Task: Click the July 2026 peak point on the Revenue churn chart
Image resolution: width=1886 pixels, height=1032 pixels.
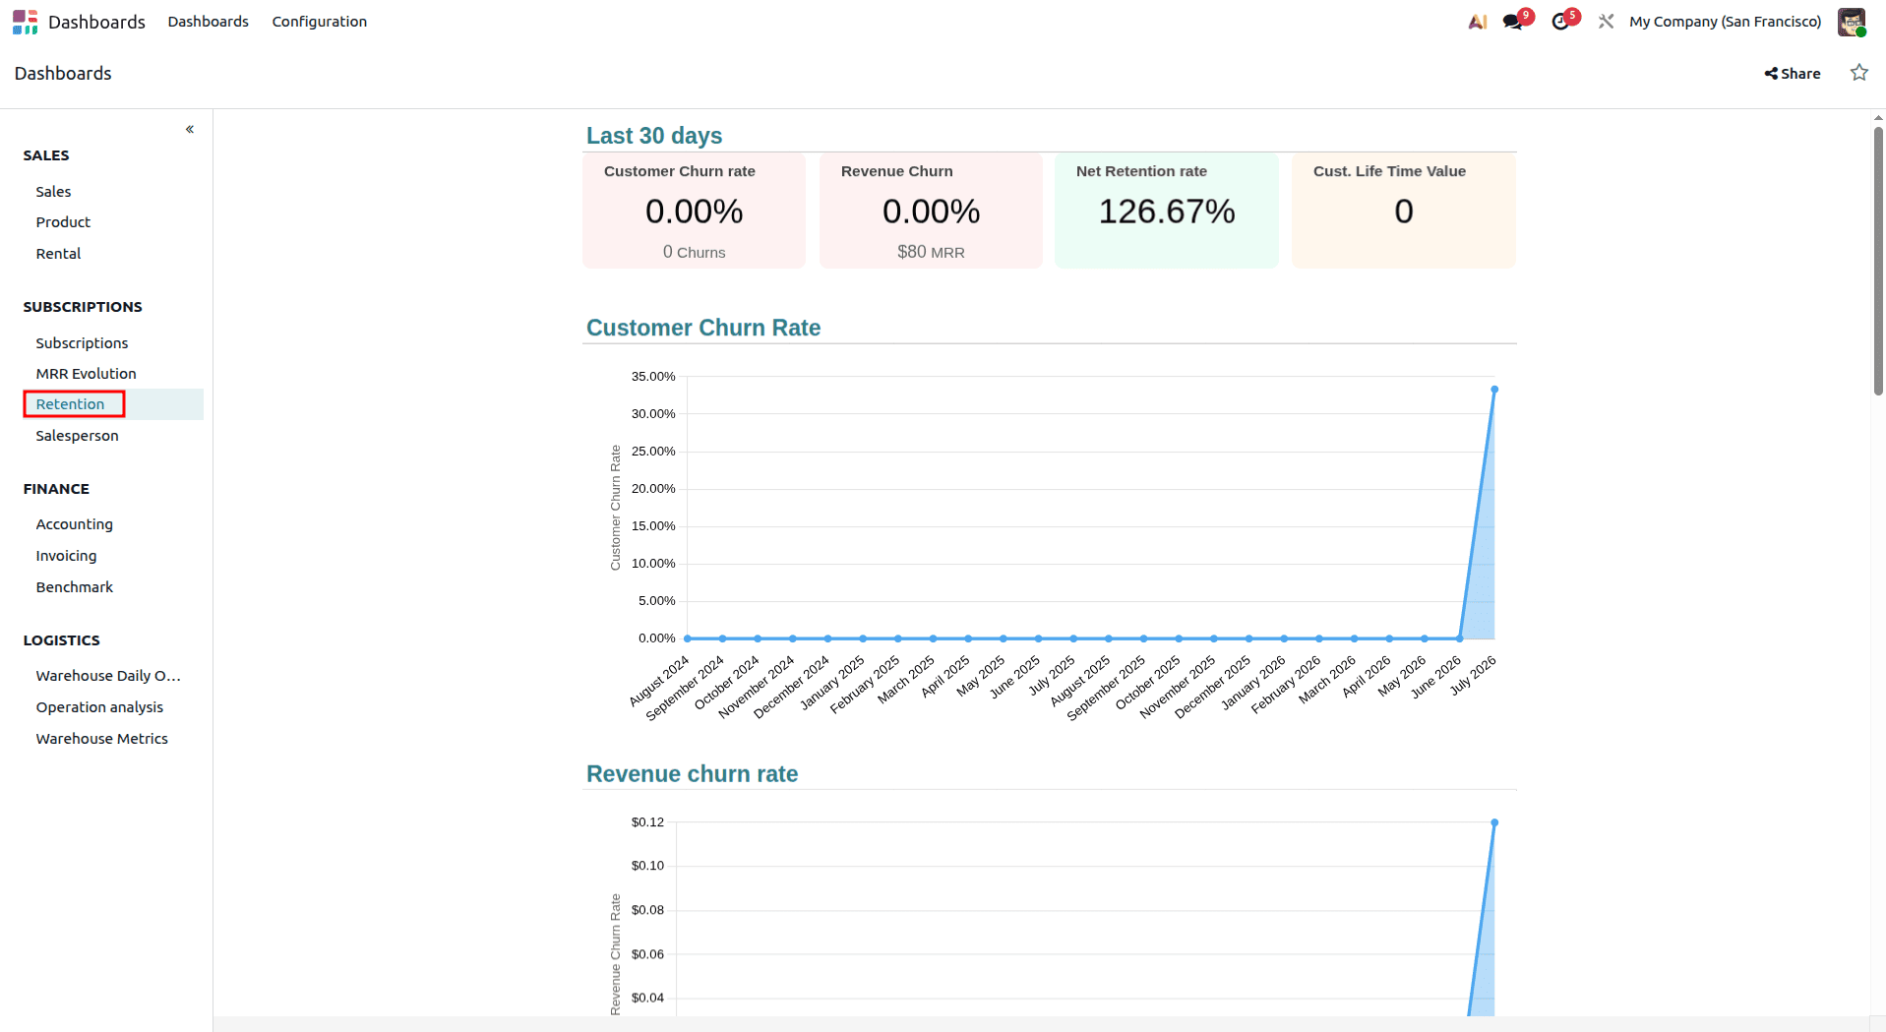Action: (1494, 822)
